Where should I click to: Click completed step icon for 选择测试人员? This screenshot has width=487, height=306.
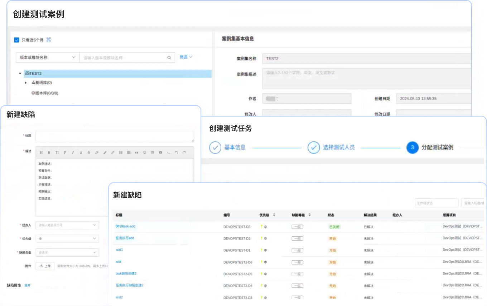tap(314, 147)
